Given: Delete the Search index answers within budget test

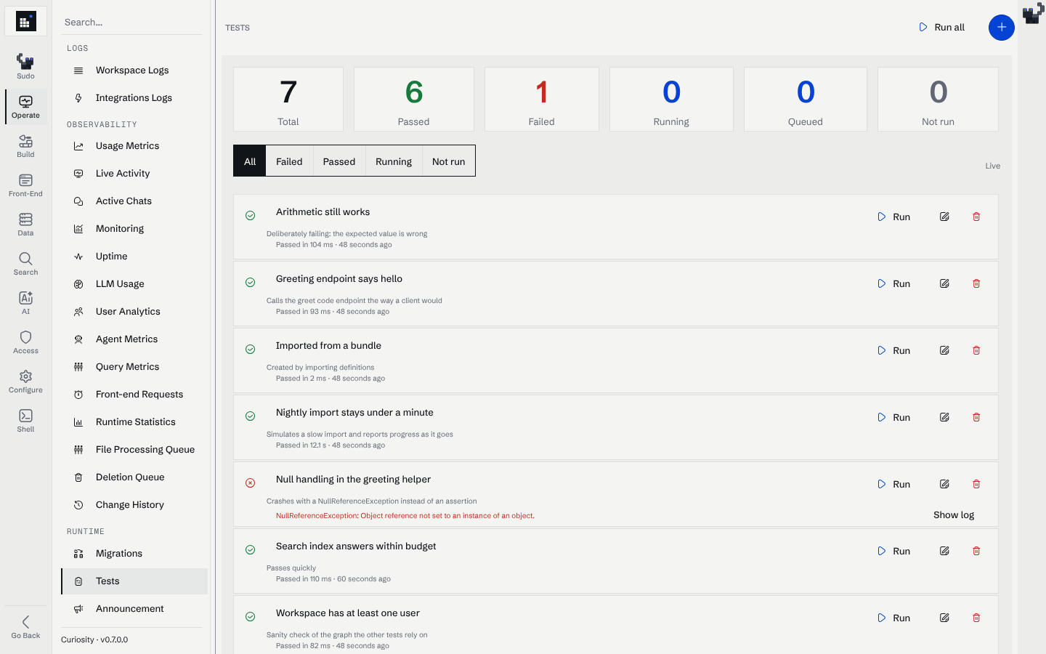Looking at the screenshot, I should point(976,551).
